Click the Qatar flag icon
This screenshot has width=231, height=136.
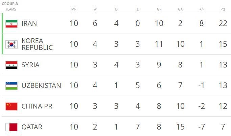click(11, 127)
